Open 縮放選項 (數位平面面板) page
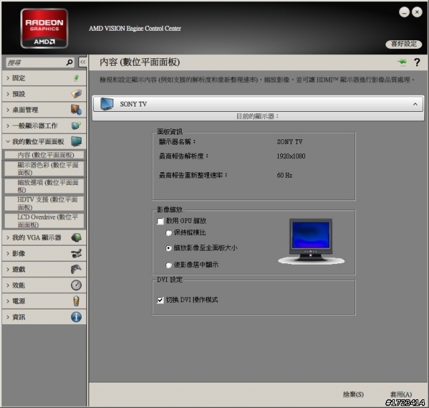This screenshot has width=429, height=408. coord(44,186)
